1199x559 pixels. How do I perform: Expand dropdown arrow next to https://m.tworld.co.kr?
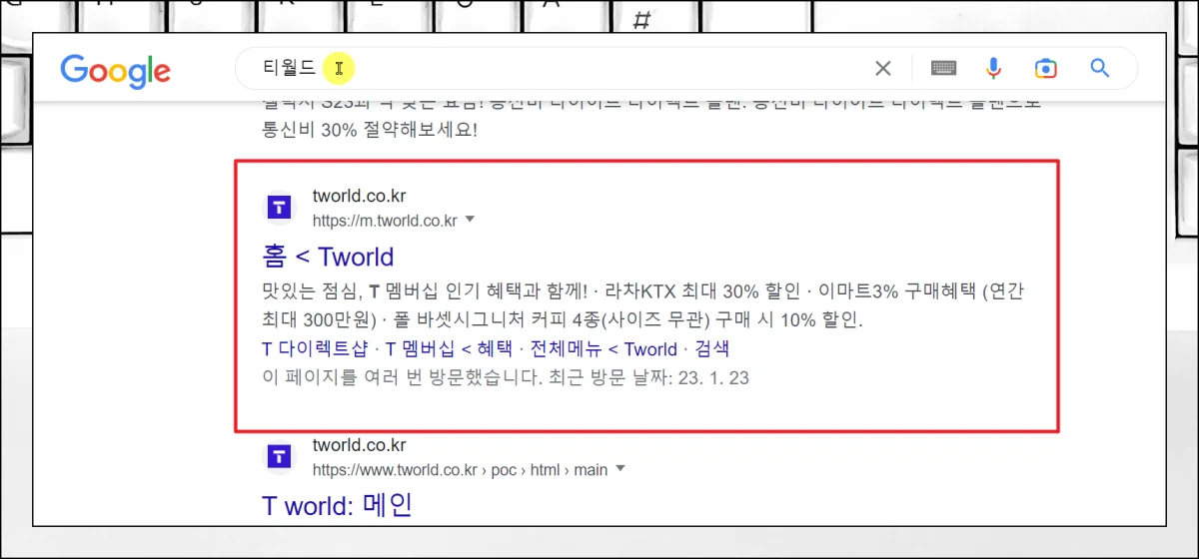tap(471, 220)
